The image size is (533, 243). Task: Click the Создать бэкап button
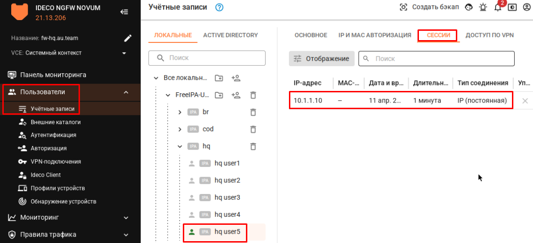click(x=429, y=7)
